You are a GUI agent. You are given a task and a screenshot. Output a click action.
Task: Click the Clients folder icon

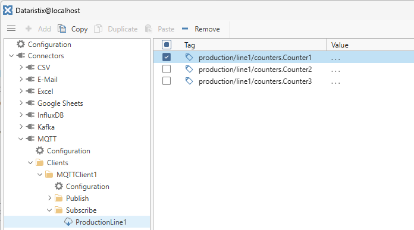pyautogui.click(x=40, y=162)
